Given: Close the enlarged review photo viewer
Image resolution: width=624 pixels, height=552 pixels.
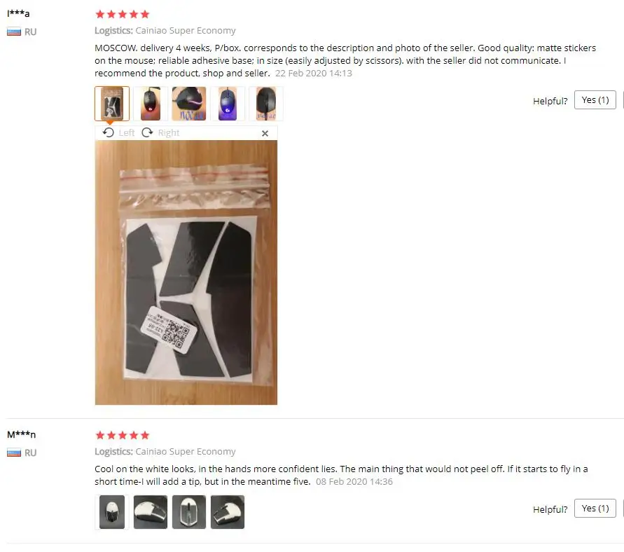Looking at the screenshot, I should pos(265,133).
